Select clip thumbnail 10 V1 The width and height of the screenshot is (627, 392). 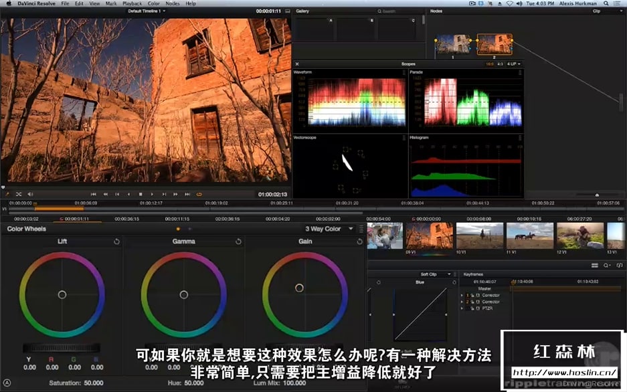pyautogui.click(x=480, y=235)
